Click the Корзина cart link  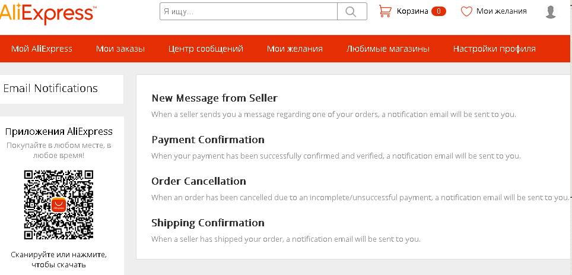[412, 11]
